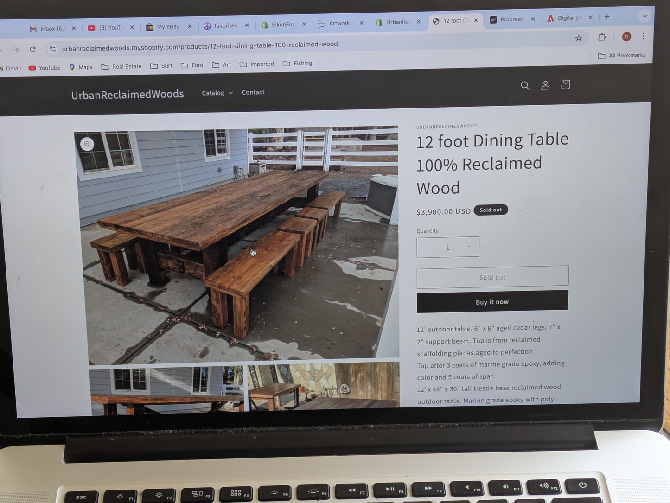This screenshot has height=503, width=670.
Task: Select the side-view table thumbnail
Action: (166, 390)
